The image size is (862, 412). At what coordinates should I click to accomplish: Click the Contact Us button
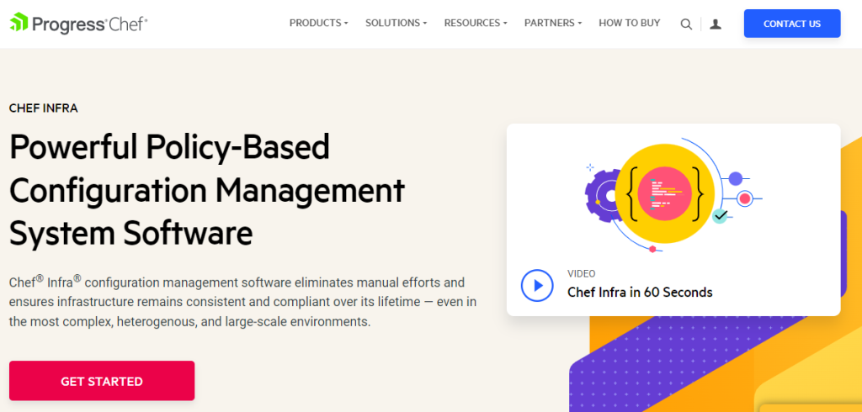[x=792, y=24]
